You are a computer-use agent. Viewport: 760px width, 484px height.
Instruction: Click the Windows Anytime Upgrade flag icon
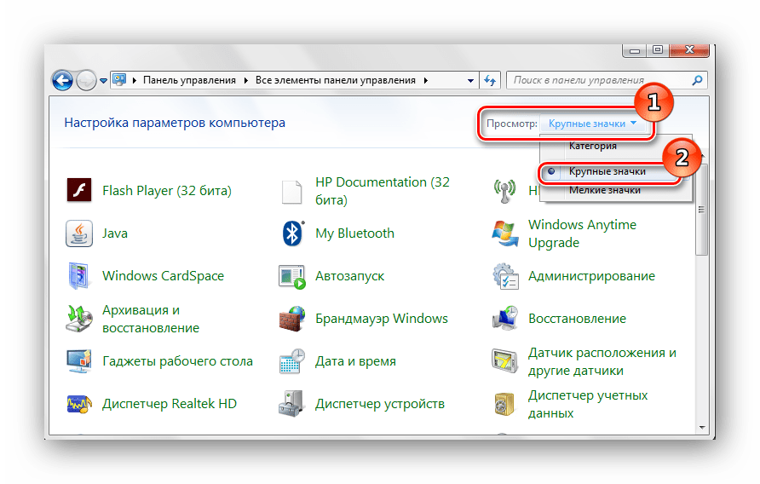point(505,233)
